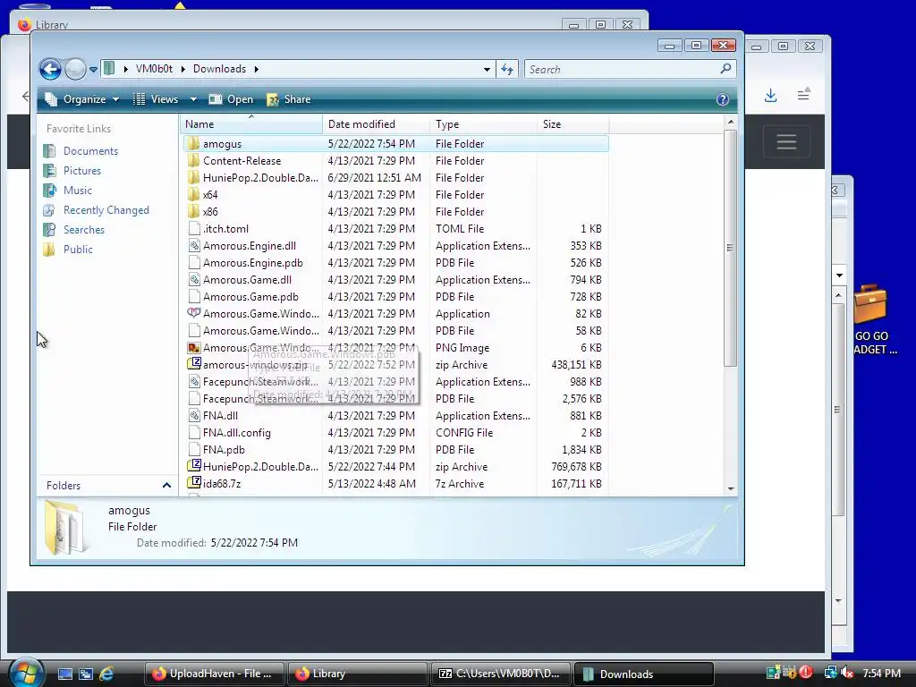Image resolution: width=916 pixels, height=687 pixels.
Task: Select Amorous.Engine.dll file icon
Action: click(194, 245)
